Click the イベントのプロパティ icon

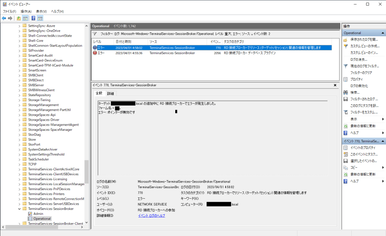pos(346,147)
